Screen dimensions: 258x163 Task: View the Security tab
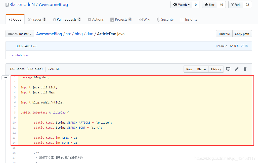165,20
